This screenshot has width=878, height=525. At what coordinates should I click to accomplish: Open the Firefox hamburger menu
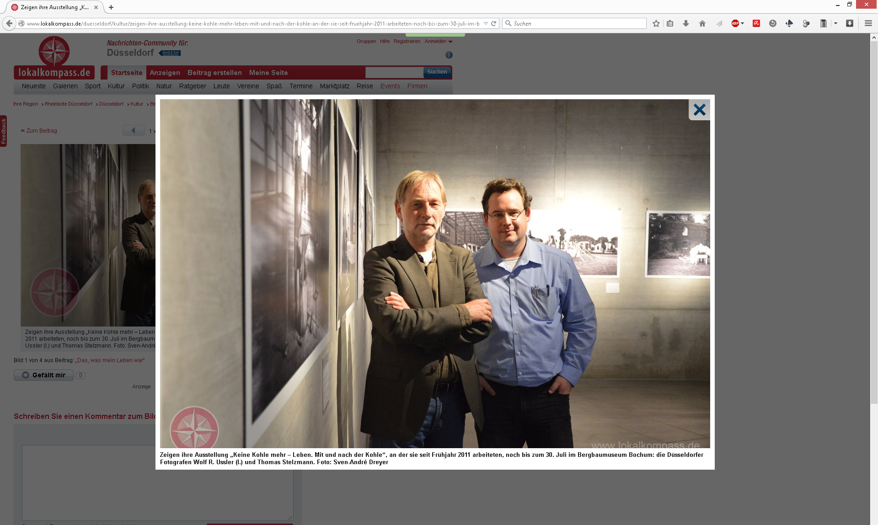pos(868,23)
